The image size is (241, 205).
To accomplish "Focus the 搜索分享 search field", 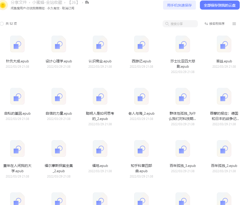I will pos(180,24).
